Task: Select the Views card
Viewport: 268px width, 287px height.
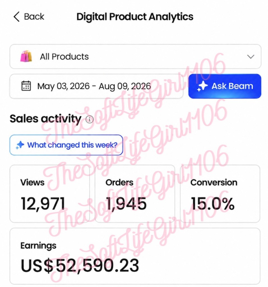Action: pyautogui.click(x=50, y=194)
